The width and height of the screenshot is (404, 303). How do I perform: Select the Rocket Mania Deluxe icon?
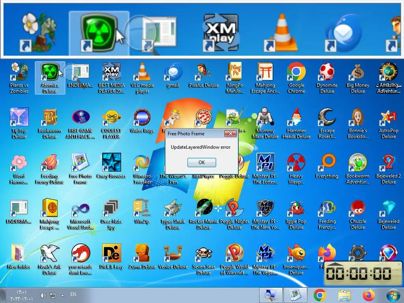point(204,214)
